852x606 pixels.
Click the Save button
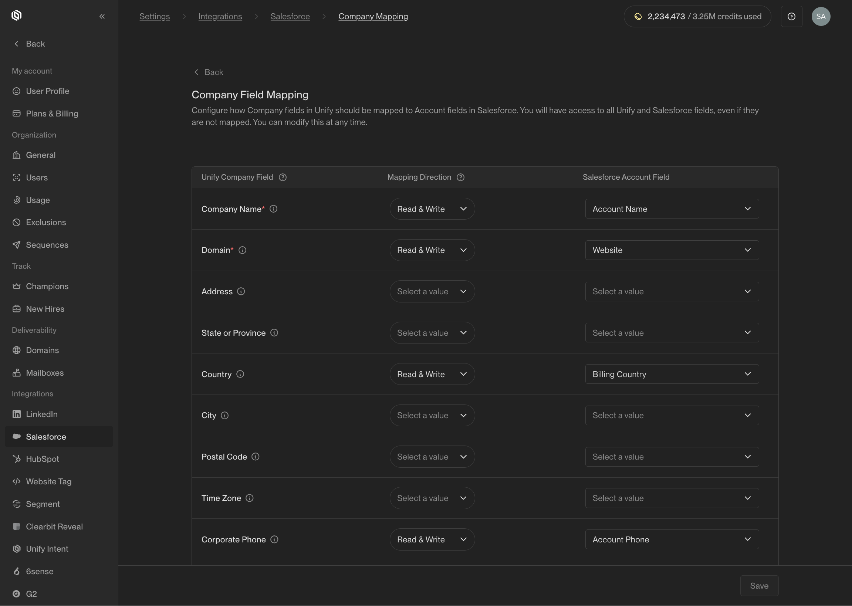[759, 586]
